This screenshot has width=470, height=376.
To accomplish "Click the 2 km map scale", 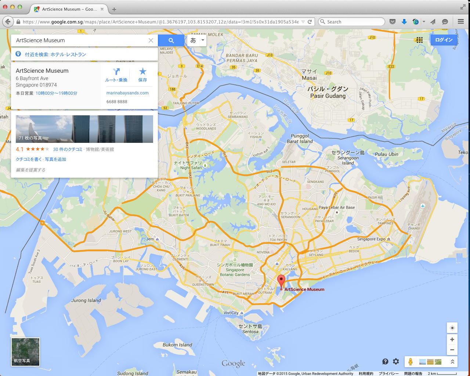I will point(442,373).
